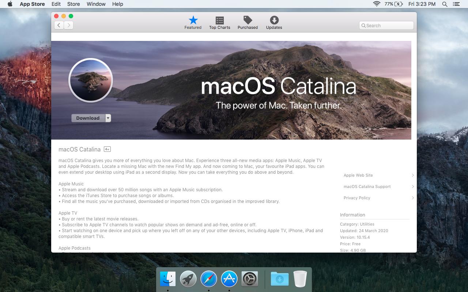Open the App Store menu
This screenshot has height=292, width=468.
click(x=32, y=4)
